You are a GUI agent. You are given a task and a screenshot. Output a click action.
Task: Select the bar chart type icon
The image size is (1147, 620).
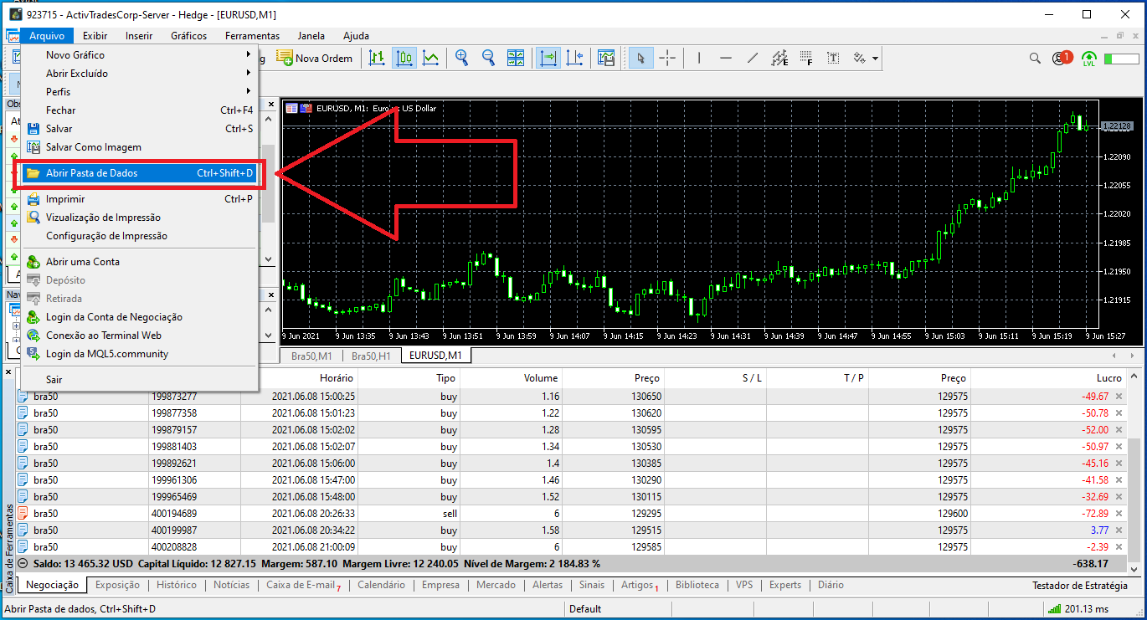(x=377, y=59)
